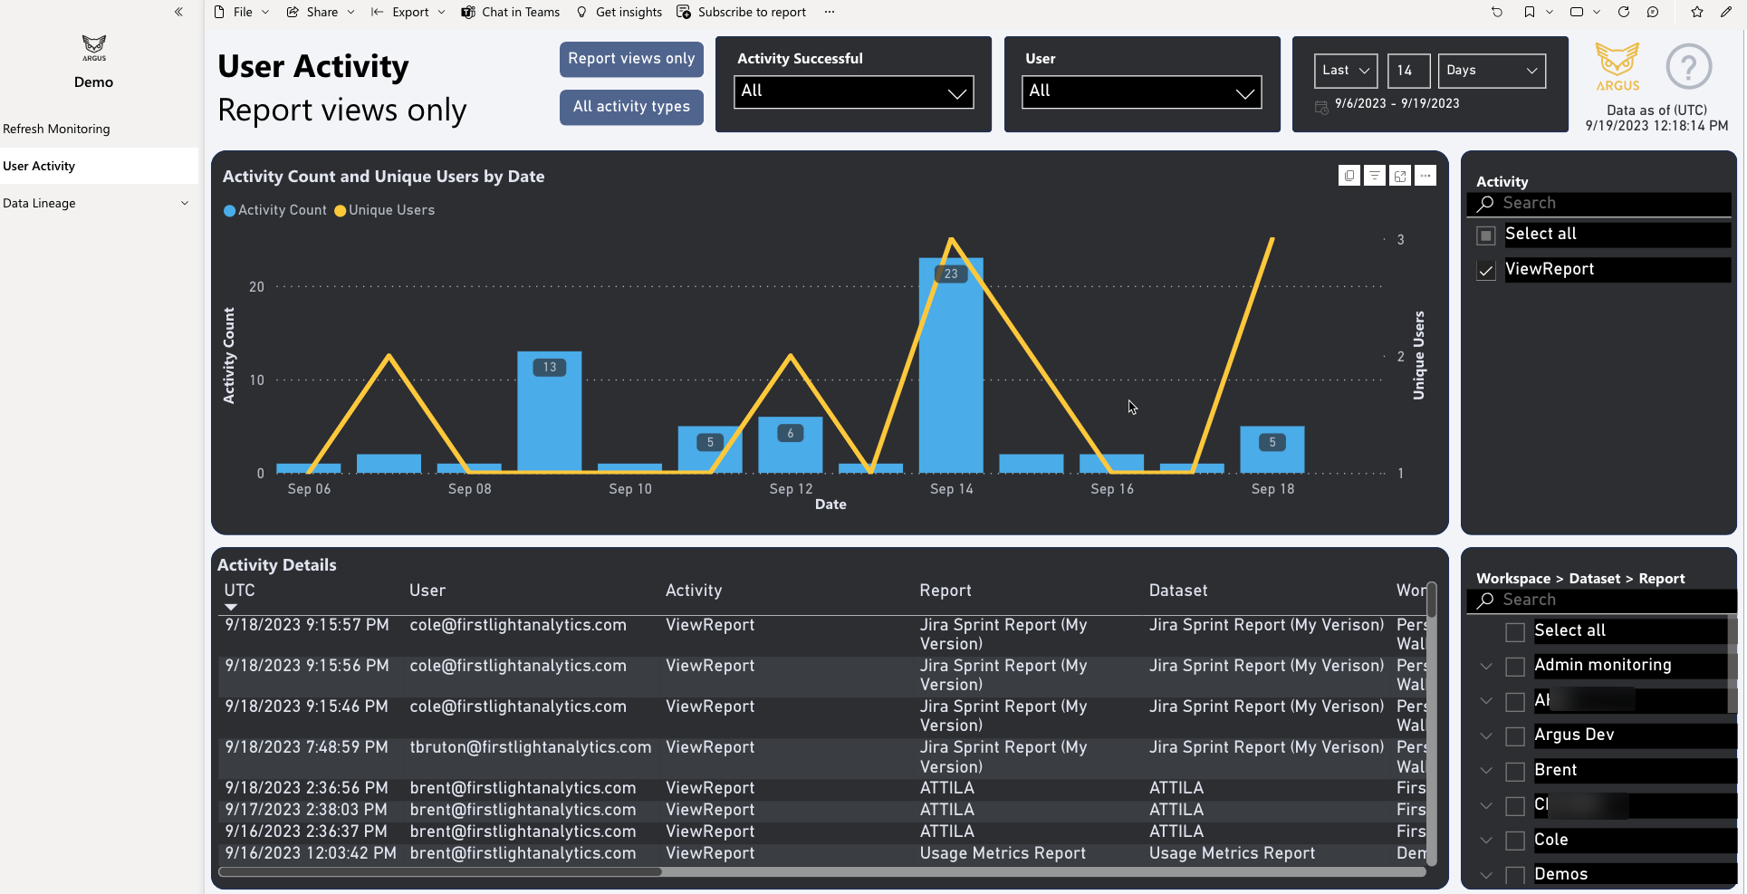Copy the Activity Count visual as image
This screenshot has height=894, width=1747.
[1349, 175]
